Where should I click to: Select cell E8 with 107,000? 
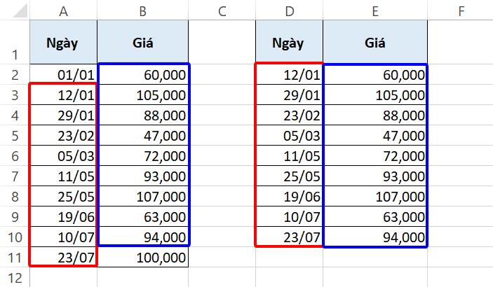(x=375, y=196)
